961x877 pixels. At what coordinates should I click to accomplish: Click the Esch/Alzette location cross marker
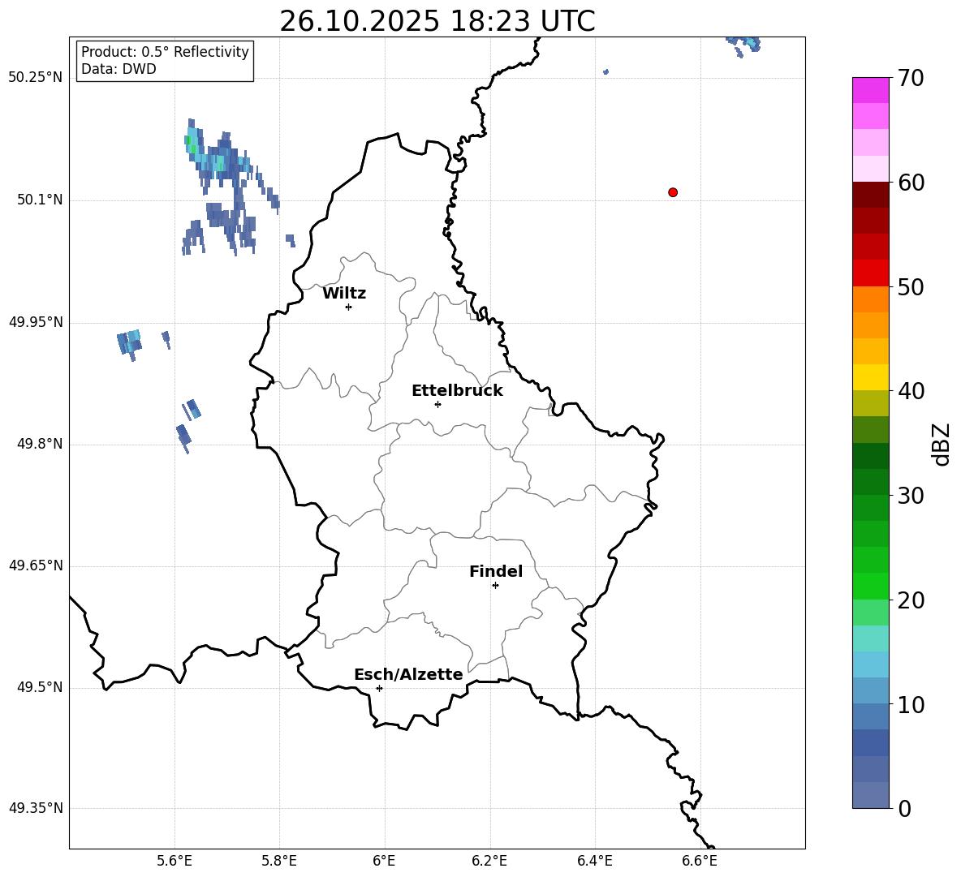coord(379,688)
